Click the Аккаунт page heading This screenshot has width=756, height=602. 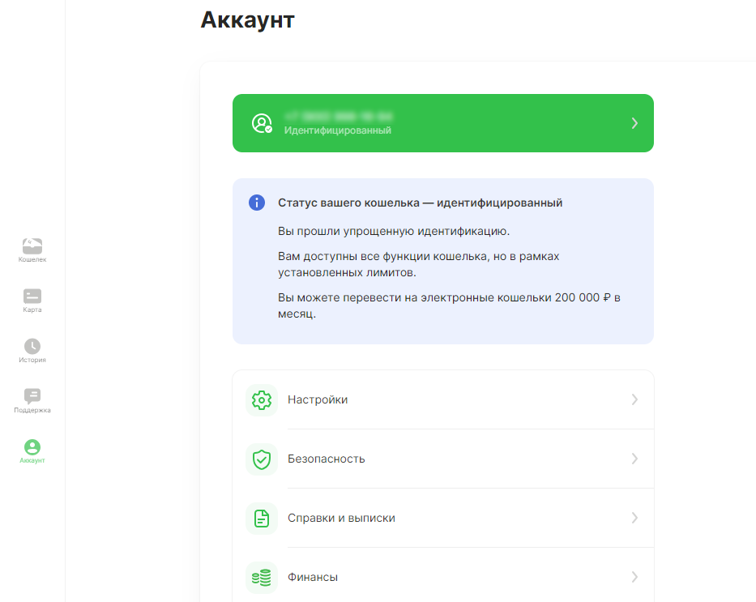[247, 19]
